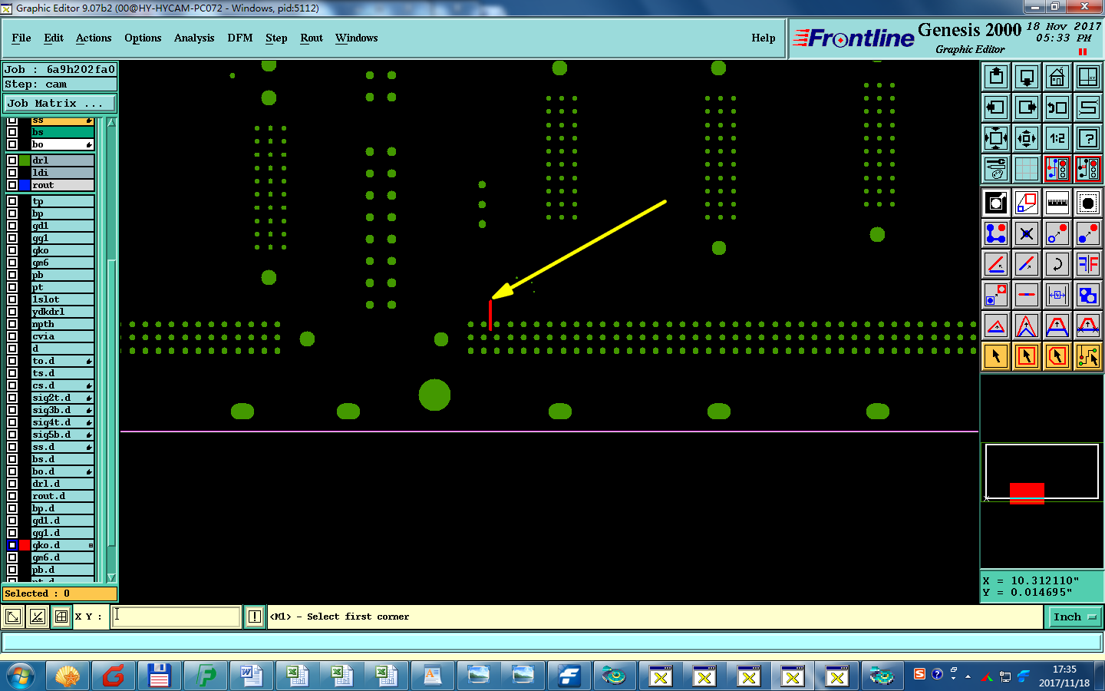This screenshot has width=1105, height=691.
Task: Click the net select arrow icon
Action: 1088,356
